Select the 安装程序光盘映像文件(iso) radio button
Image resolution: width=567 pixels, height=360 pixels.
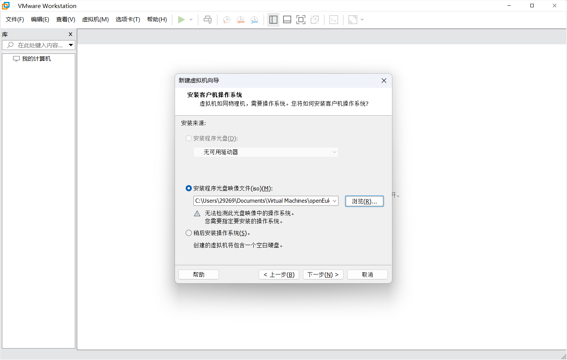click(189, 188)
